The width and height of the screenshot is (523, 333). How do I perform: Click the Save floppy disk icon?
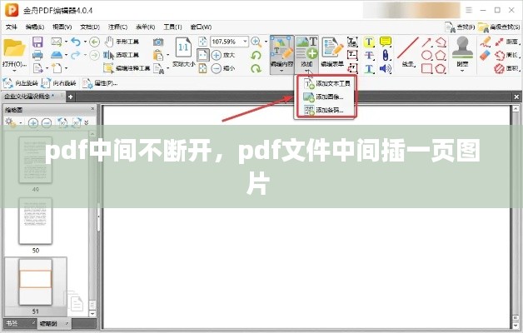[x=37, y=41]
